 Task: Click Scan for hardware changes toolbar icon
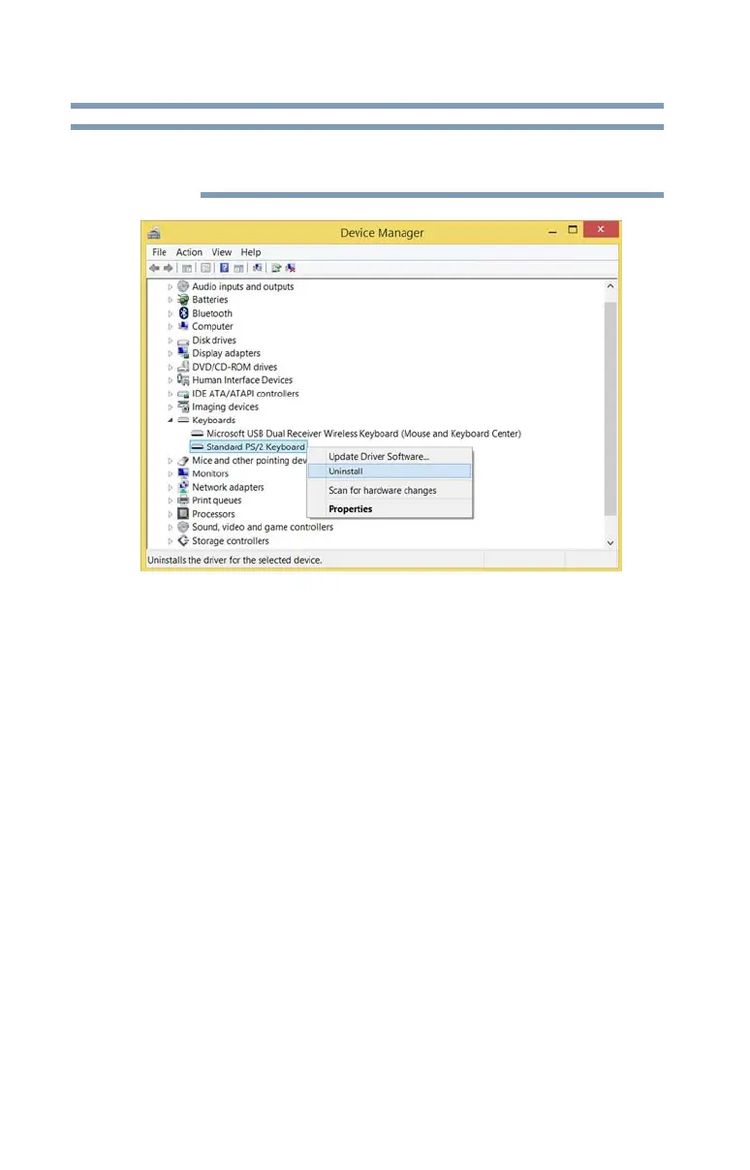point(257,268)
